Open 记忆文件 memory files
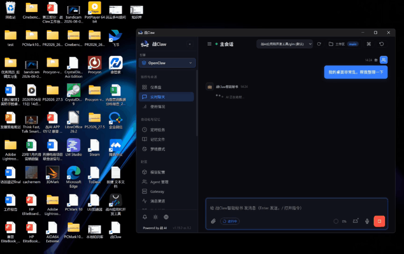Screen dimensions: 404x254 click(166, 139)
